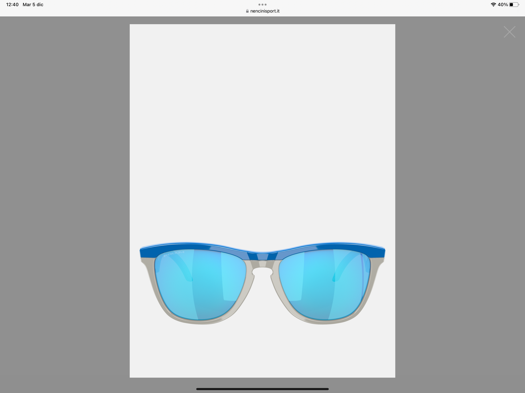Tap the home indicator bar at bottom

(262, 388)
